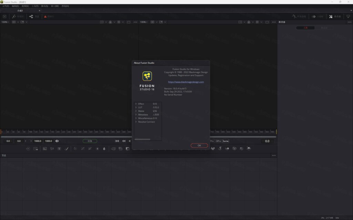Expand the Effect credits group

coord(136,104)
